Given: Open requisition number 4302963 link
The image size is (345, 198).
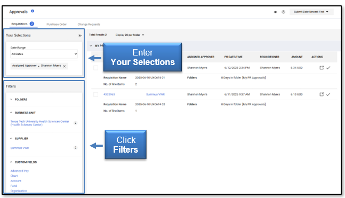Looking at the screenshot, I should click(x=109, y=94).
